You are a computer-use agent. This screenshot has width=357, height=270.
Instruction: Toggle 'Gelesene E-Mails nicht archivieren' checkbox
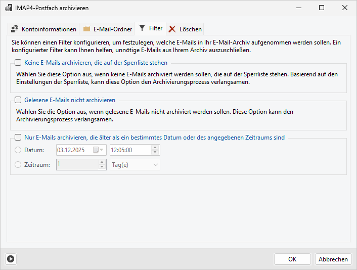[x=18, y=100]
